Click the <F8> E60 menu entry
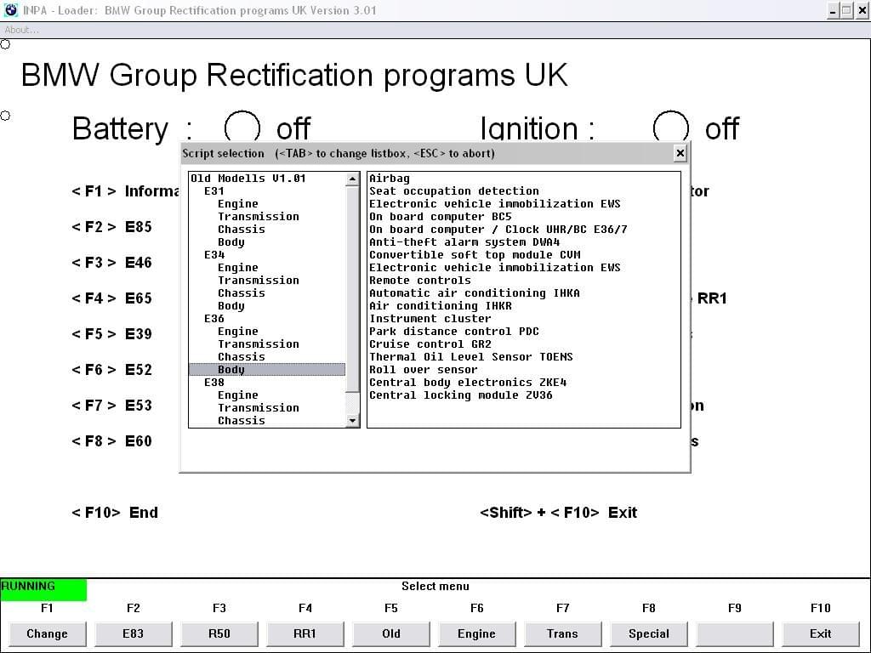 (111, 441)
